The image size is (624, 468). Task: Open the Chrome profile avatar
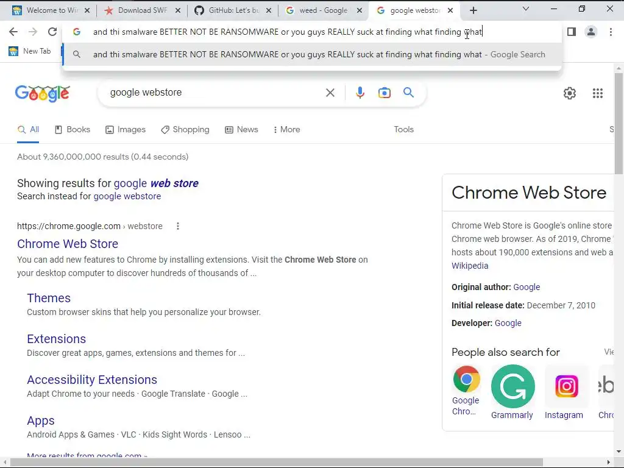(x=591, y=32)
